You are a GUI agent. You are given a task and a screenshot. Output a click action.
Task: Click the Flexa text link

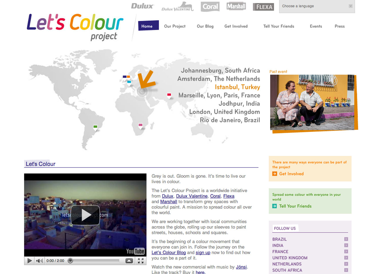pos(229,196)
